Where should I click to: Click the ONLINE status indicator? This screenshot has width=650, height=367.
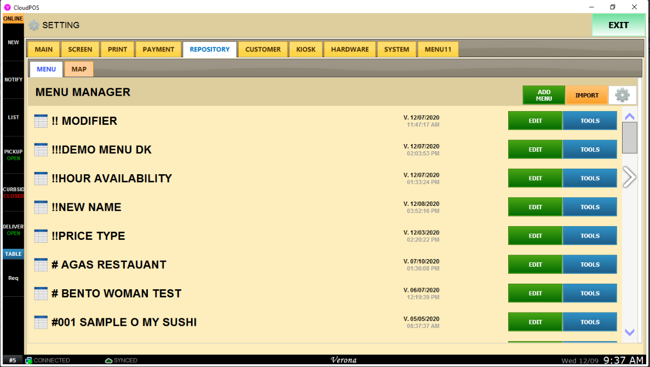(13, 19)
